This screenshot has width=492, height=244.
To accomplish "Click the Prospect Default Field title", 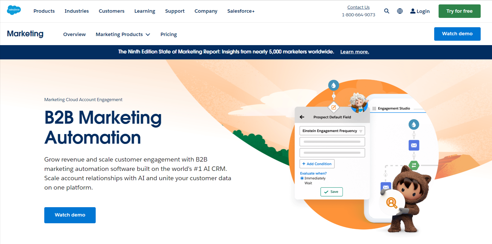I will click(332, 117).
